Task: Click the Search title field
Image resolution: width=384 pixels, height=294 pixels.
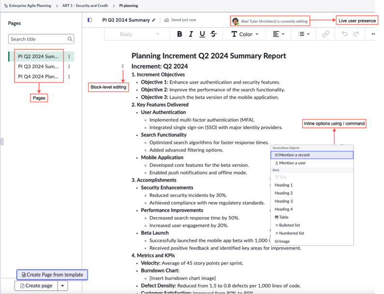Action: tap(41, 39)
